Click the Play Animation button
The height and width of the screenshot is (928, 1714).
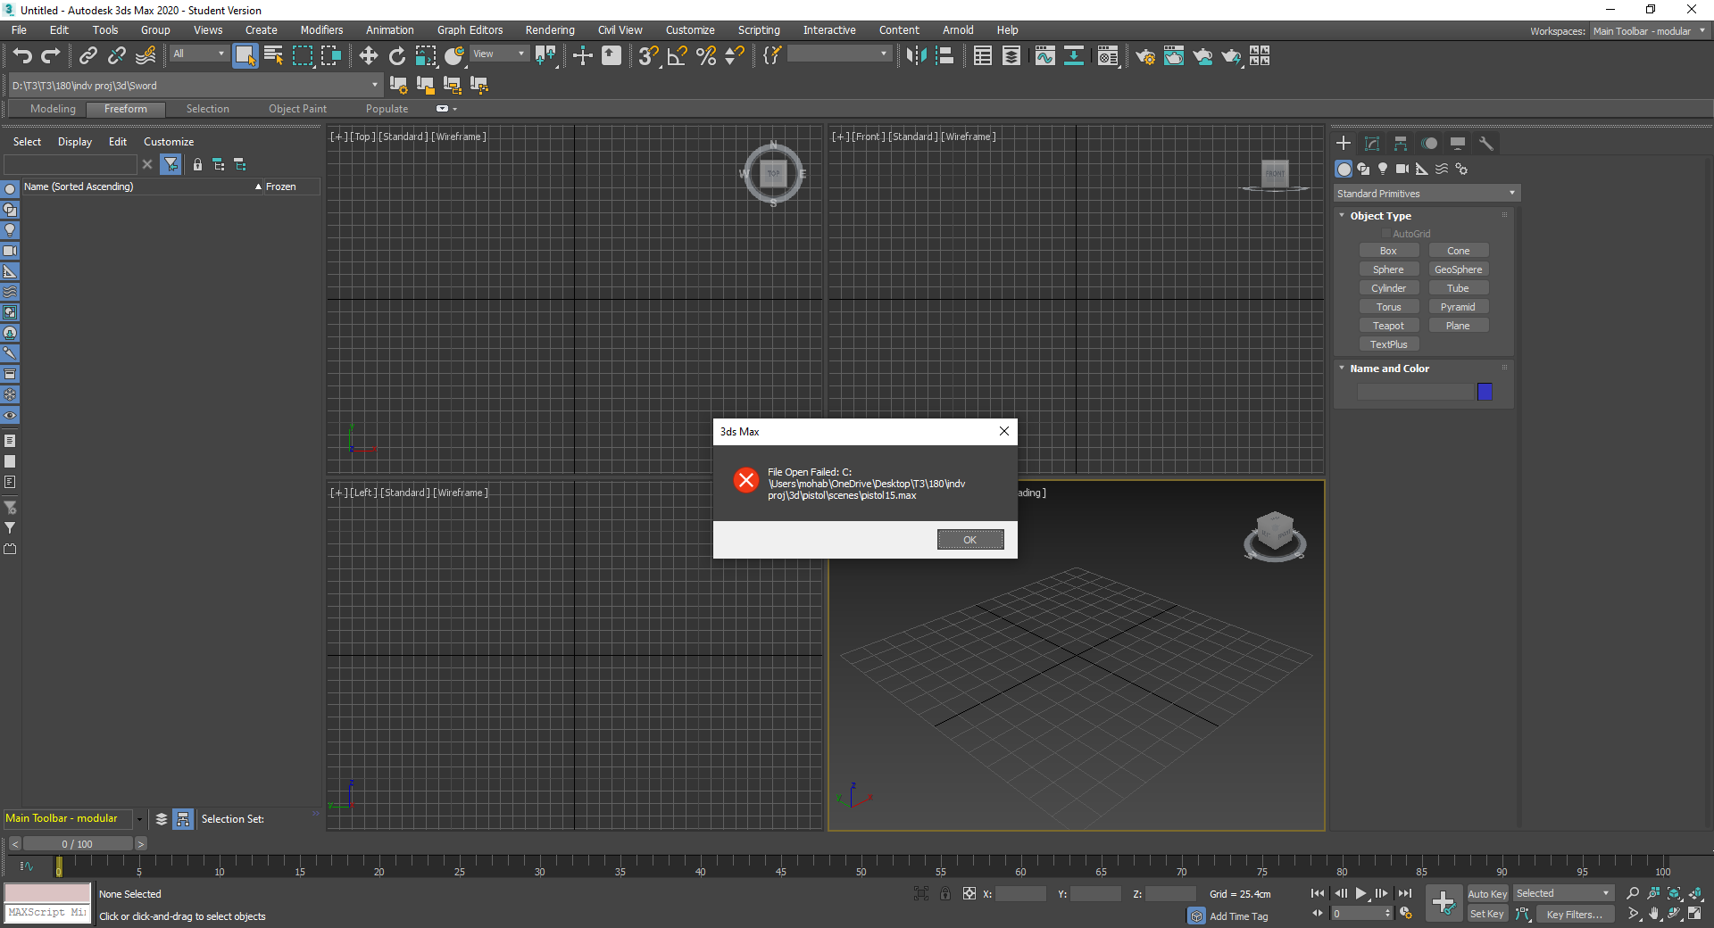1360,893
